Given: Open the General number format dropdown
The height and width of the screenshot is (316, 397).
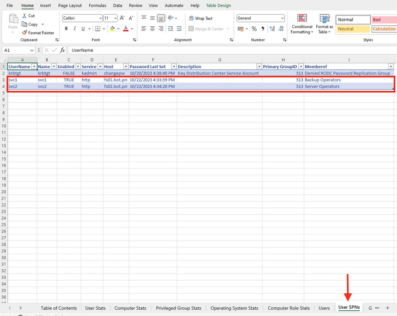Looking at the screenshot, I should [282, 18].
